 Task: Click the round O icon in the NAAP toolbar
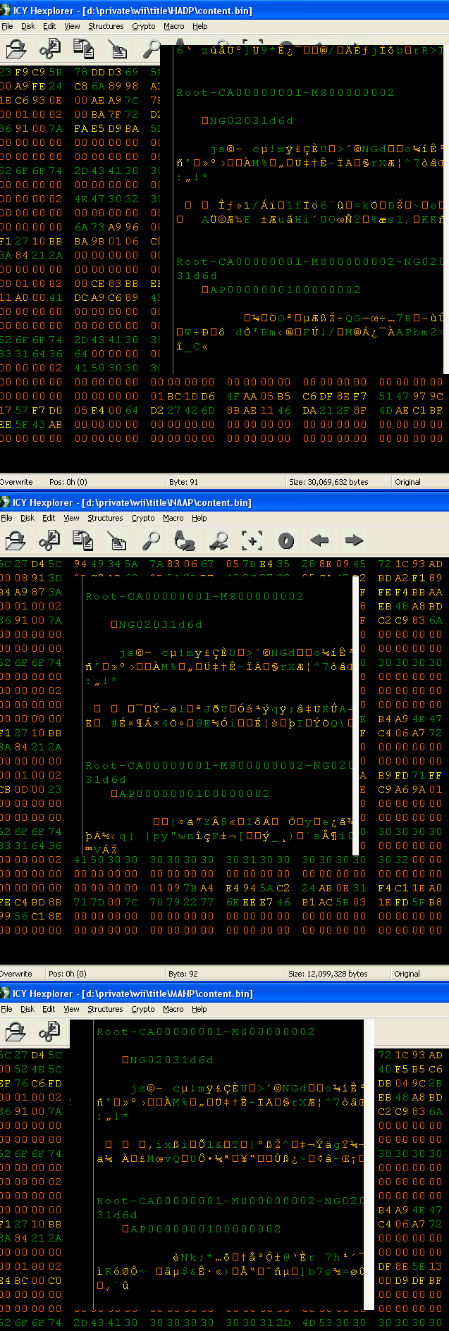(286, 540)
